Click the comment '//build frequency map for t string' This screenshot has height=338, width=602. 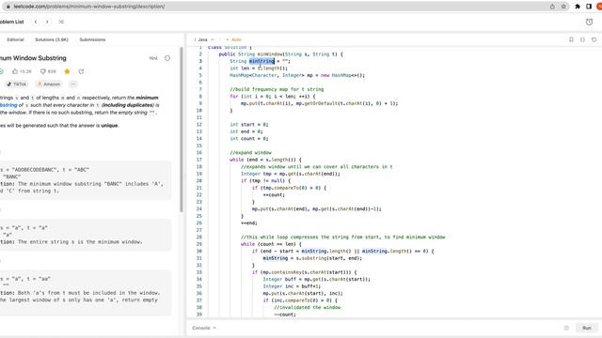pyautogui.click(x=277, y=89)
